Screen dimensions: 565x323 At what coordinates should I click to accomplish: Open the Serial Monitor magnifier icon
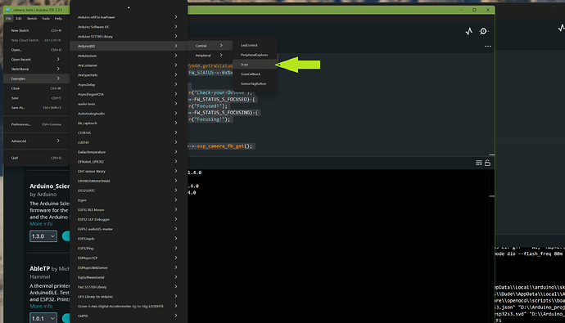pos(483,31)
